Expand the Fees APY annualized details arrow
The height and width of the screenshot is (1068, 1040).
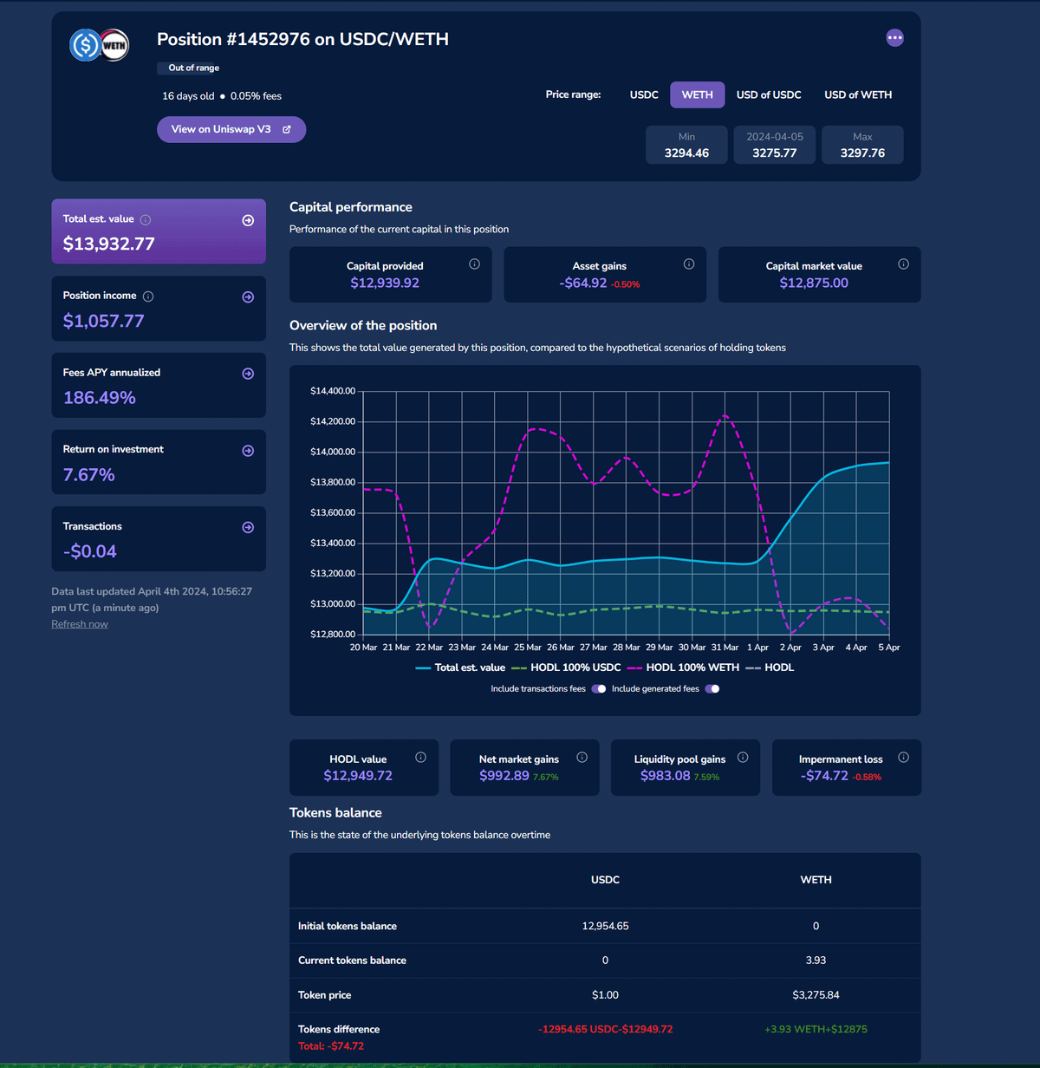(248, 374)
